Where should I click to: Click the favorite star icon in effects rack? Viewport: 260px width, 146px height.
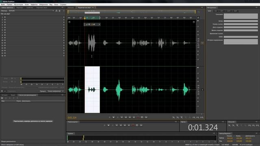tap(63, 11)
